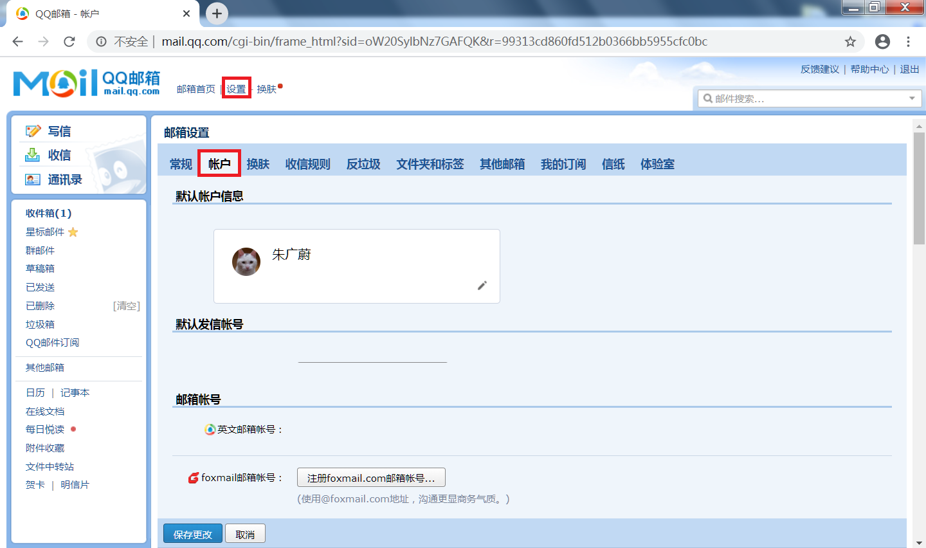Go to 邮箱首页 link
This screenshot has height=548, width=926.
pos(196,89)
